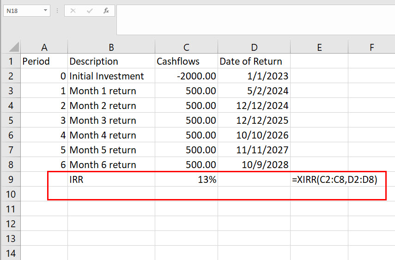Viewport: 395px width, 260px height.
Task: Click the Select All corner triangle
Action: [14, 47]
